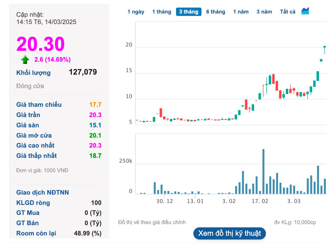Open Xem đồ thị kỹ thuật chart
The image size is (332, 246).
230,233
